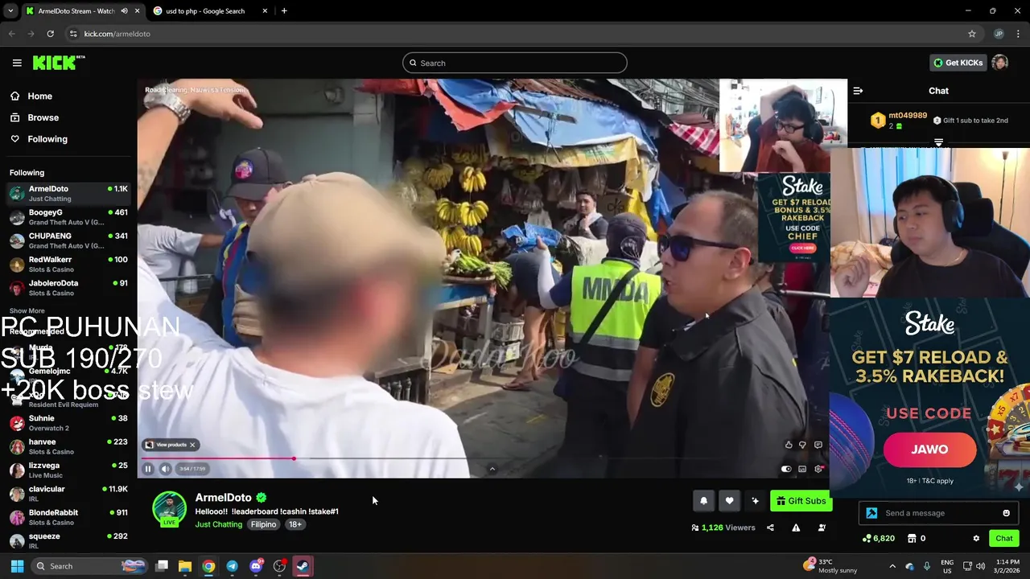Reload the page
The width and height of the screenshot is (1030, 579).
[x=50, y=34]
